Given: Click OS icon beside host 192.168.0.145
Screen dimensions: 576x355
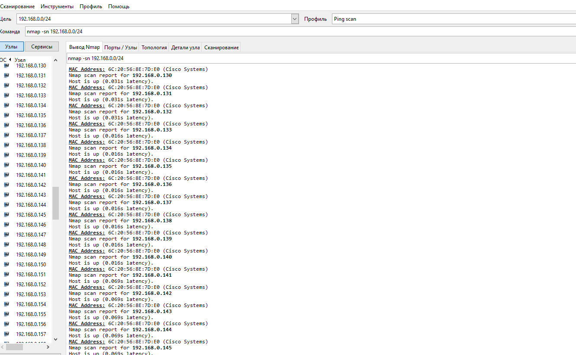Looking at the screenshot, I should point(6,215).
